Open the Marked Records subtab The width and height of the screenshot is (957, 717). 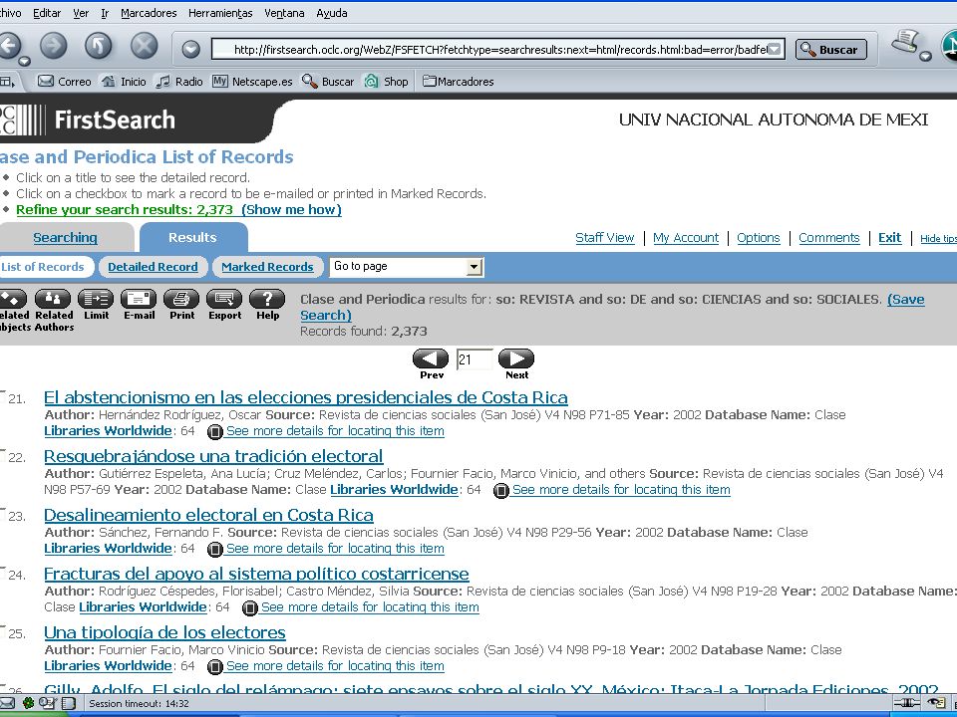pyautogui.click(x=267, y=267)
